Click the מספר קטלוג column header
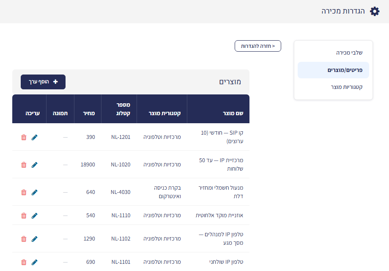The image size is (389, 271). tap(123, 109)
